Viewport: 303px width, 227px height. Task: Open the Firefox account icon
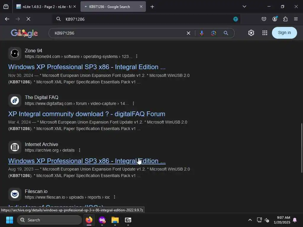(275, 19)
